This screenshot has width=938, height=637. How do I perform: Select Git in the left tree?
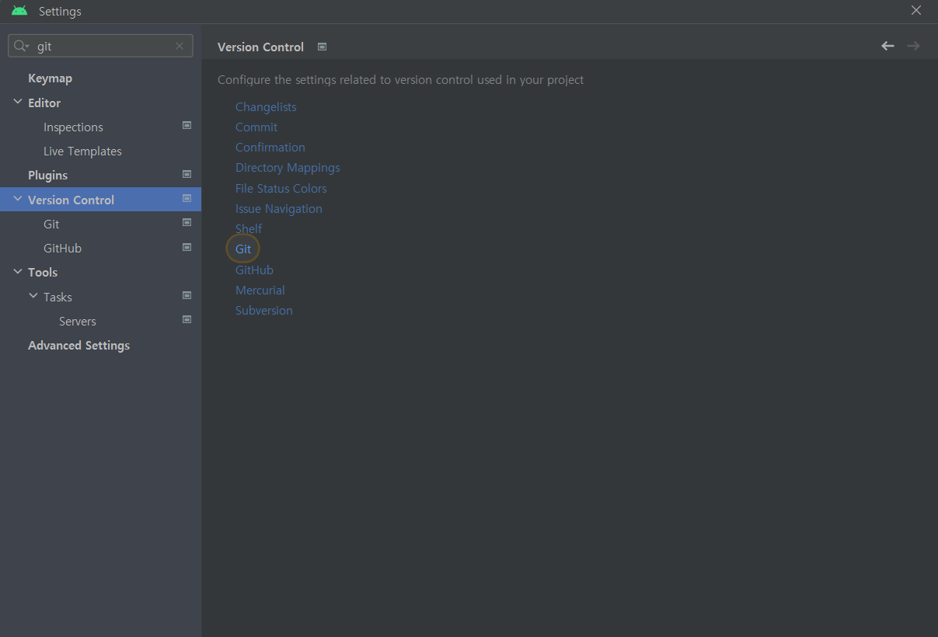tap(51, 224)
